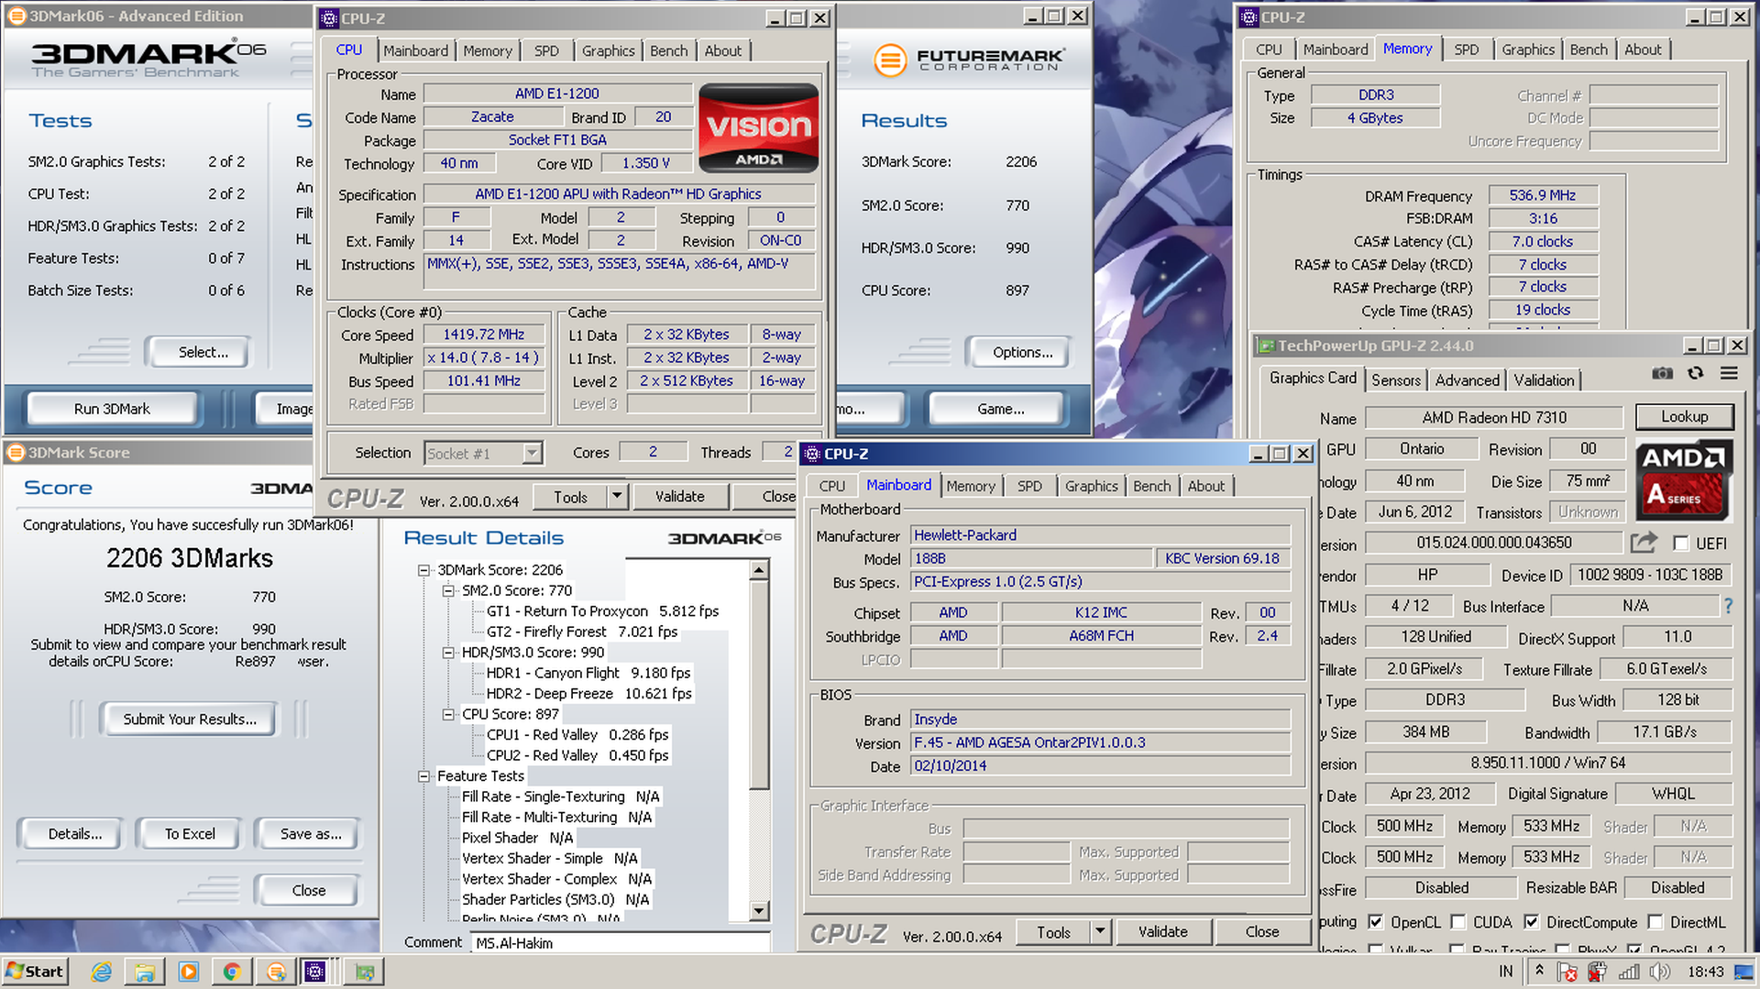The width and height of the screenshot is (1760, 989).
Task: Click the BIOS version export share icon
Action: click(x=1644, y=543)
